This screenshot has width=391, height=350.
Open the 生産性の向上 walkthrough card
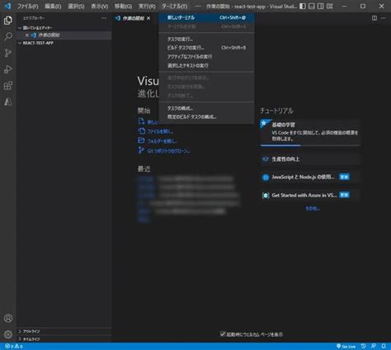coord(310,158)
